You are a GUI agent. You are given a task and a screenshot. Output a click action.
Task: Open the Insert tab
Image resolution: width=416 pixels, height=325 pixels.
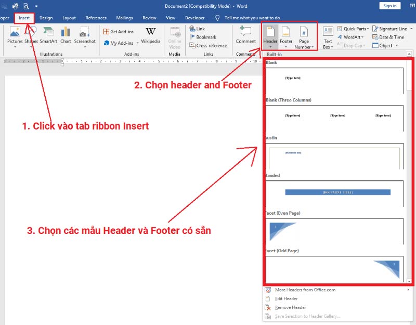pyautogui.click(x=24, y=18)
